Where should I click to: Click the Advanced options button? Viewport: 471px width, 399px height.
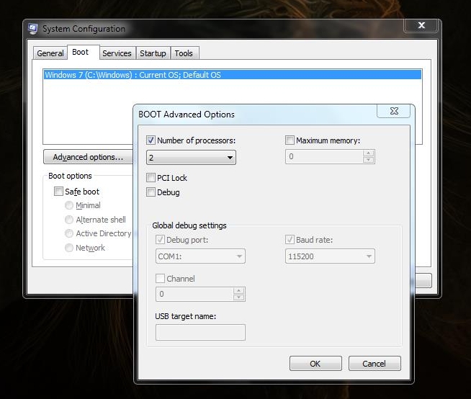click(88, 157)
